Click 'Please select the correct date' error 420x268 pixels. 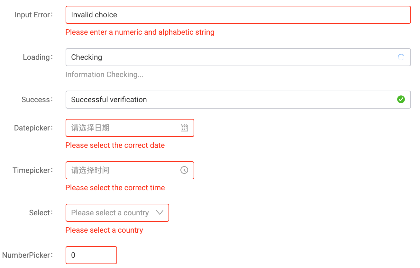pyautogui.click(x=115, y=145)
